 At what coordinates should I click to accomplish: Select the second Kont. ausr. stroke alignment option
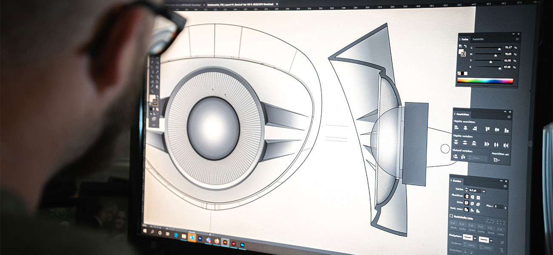pyautogui.click(x=472, y=210)
